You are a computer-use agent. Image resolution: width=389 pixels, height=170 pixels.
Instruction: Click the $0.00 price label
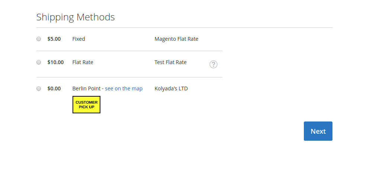pos(54,89)
